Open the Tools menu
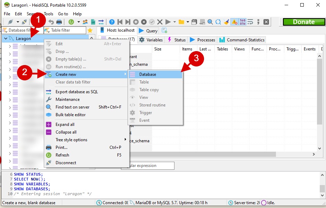 [48, 14]
